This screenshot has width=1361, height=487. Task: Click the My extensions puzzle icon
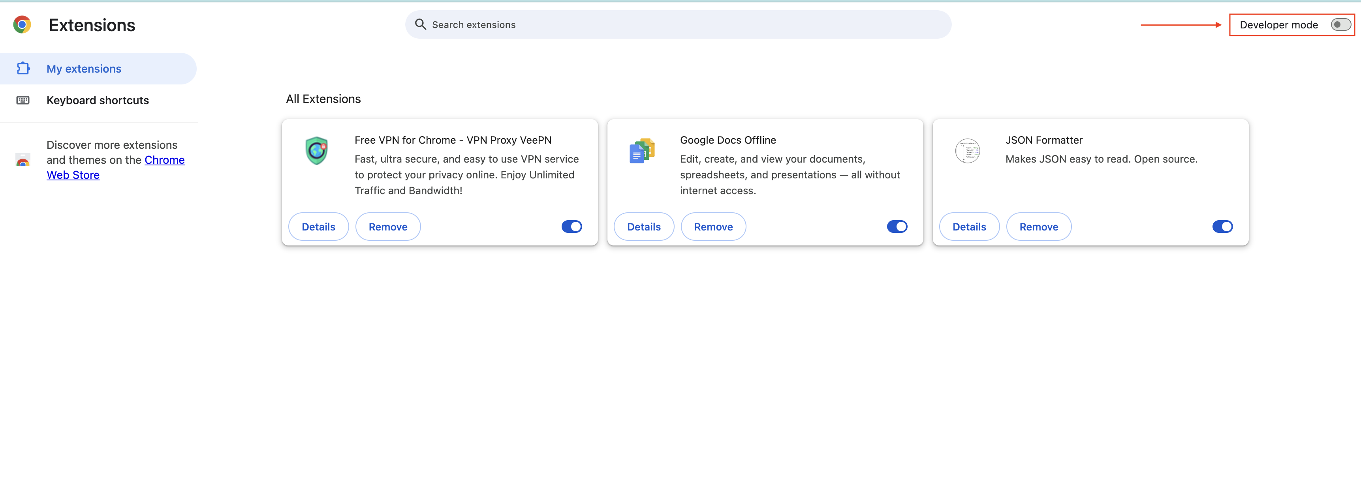(23, 69)
